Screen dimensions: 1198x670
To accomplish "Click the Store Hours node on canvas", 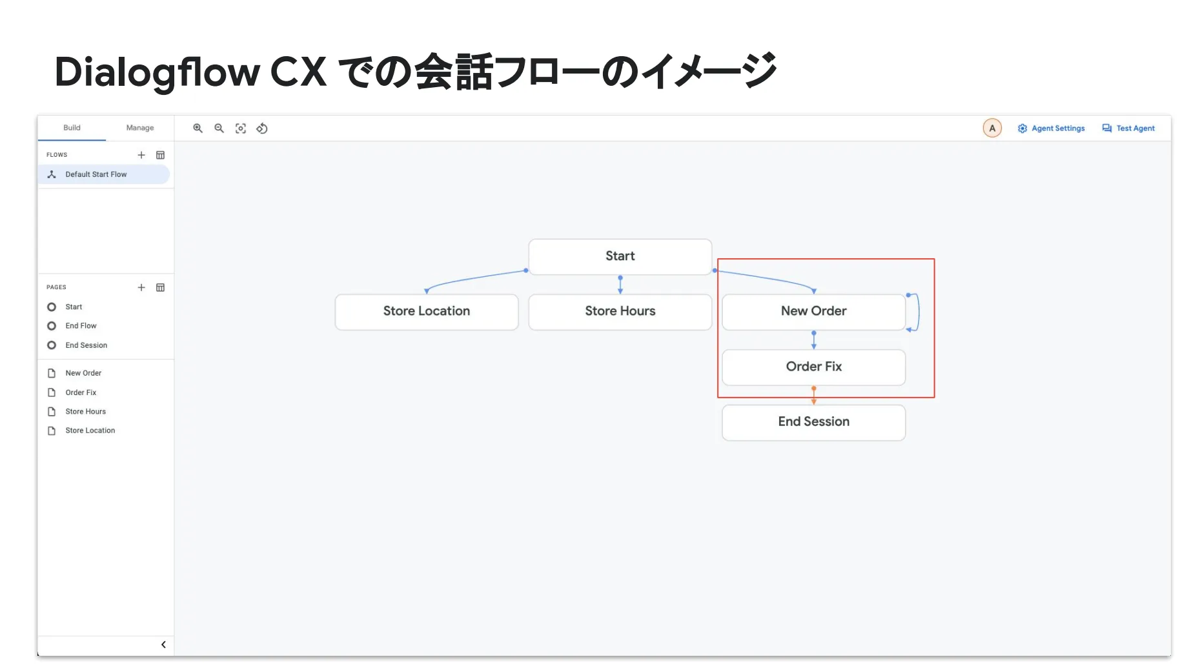I will (x=620, y=311).
